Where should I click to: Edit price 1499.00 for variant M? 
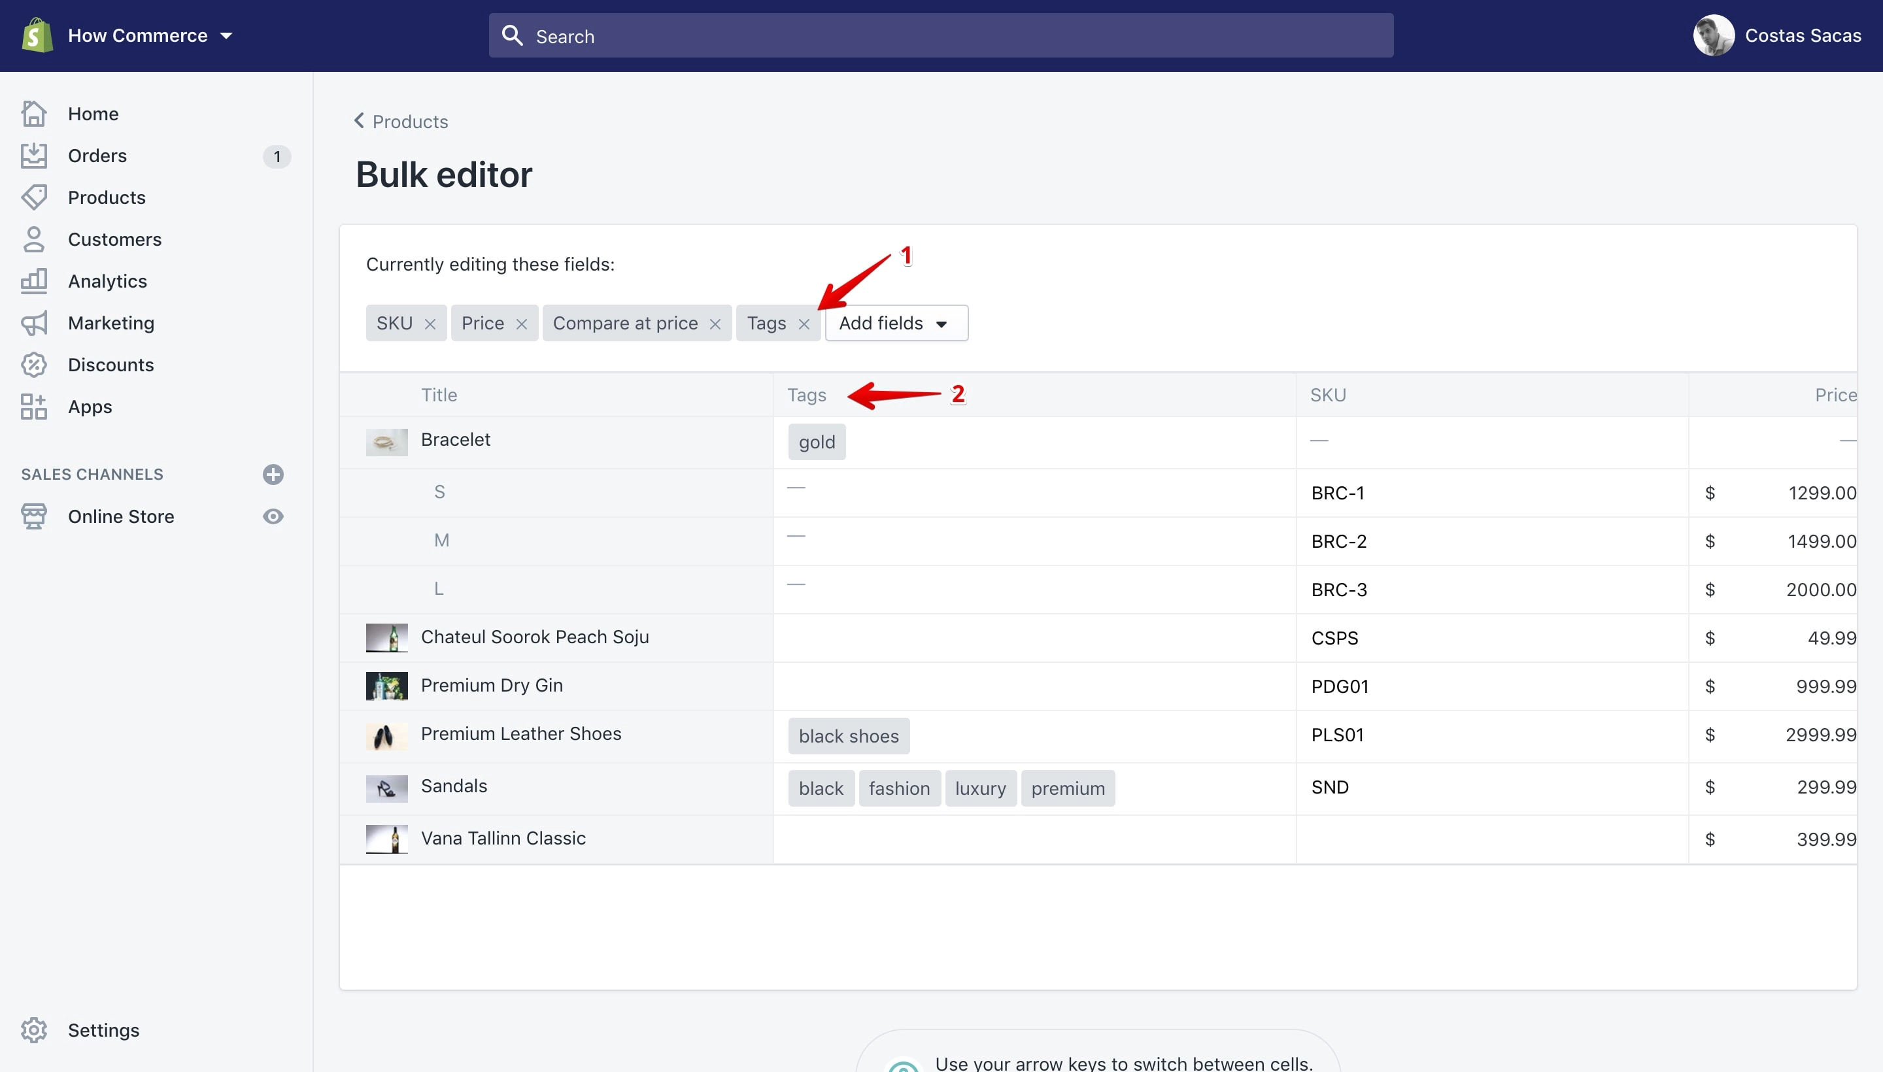pos(1773,541)
